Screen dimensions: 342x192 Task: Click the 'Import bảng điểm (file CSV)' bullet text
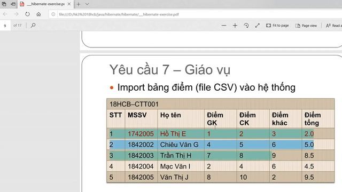[206, 87]
